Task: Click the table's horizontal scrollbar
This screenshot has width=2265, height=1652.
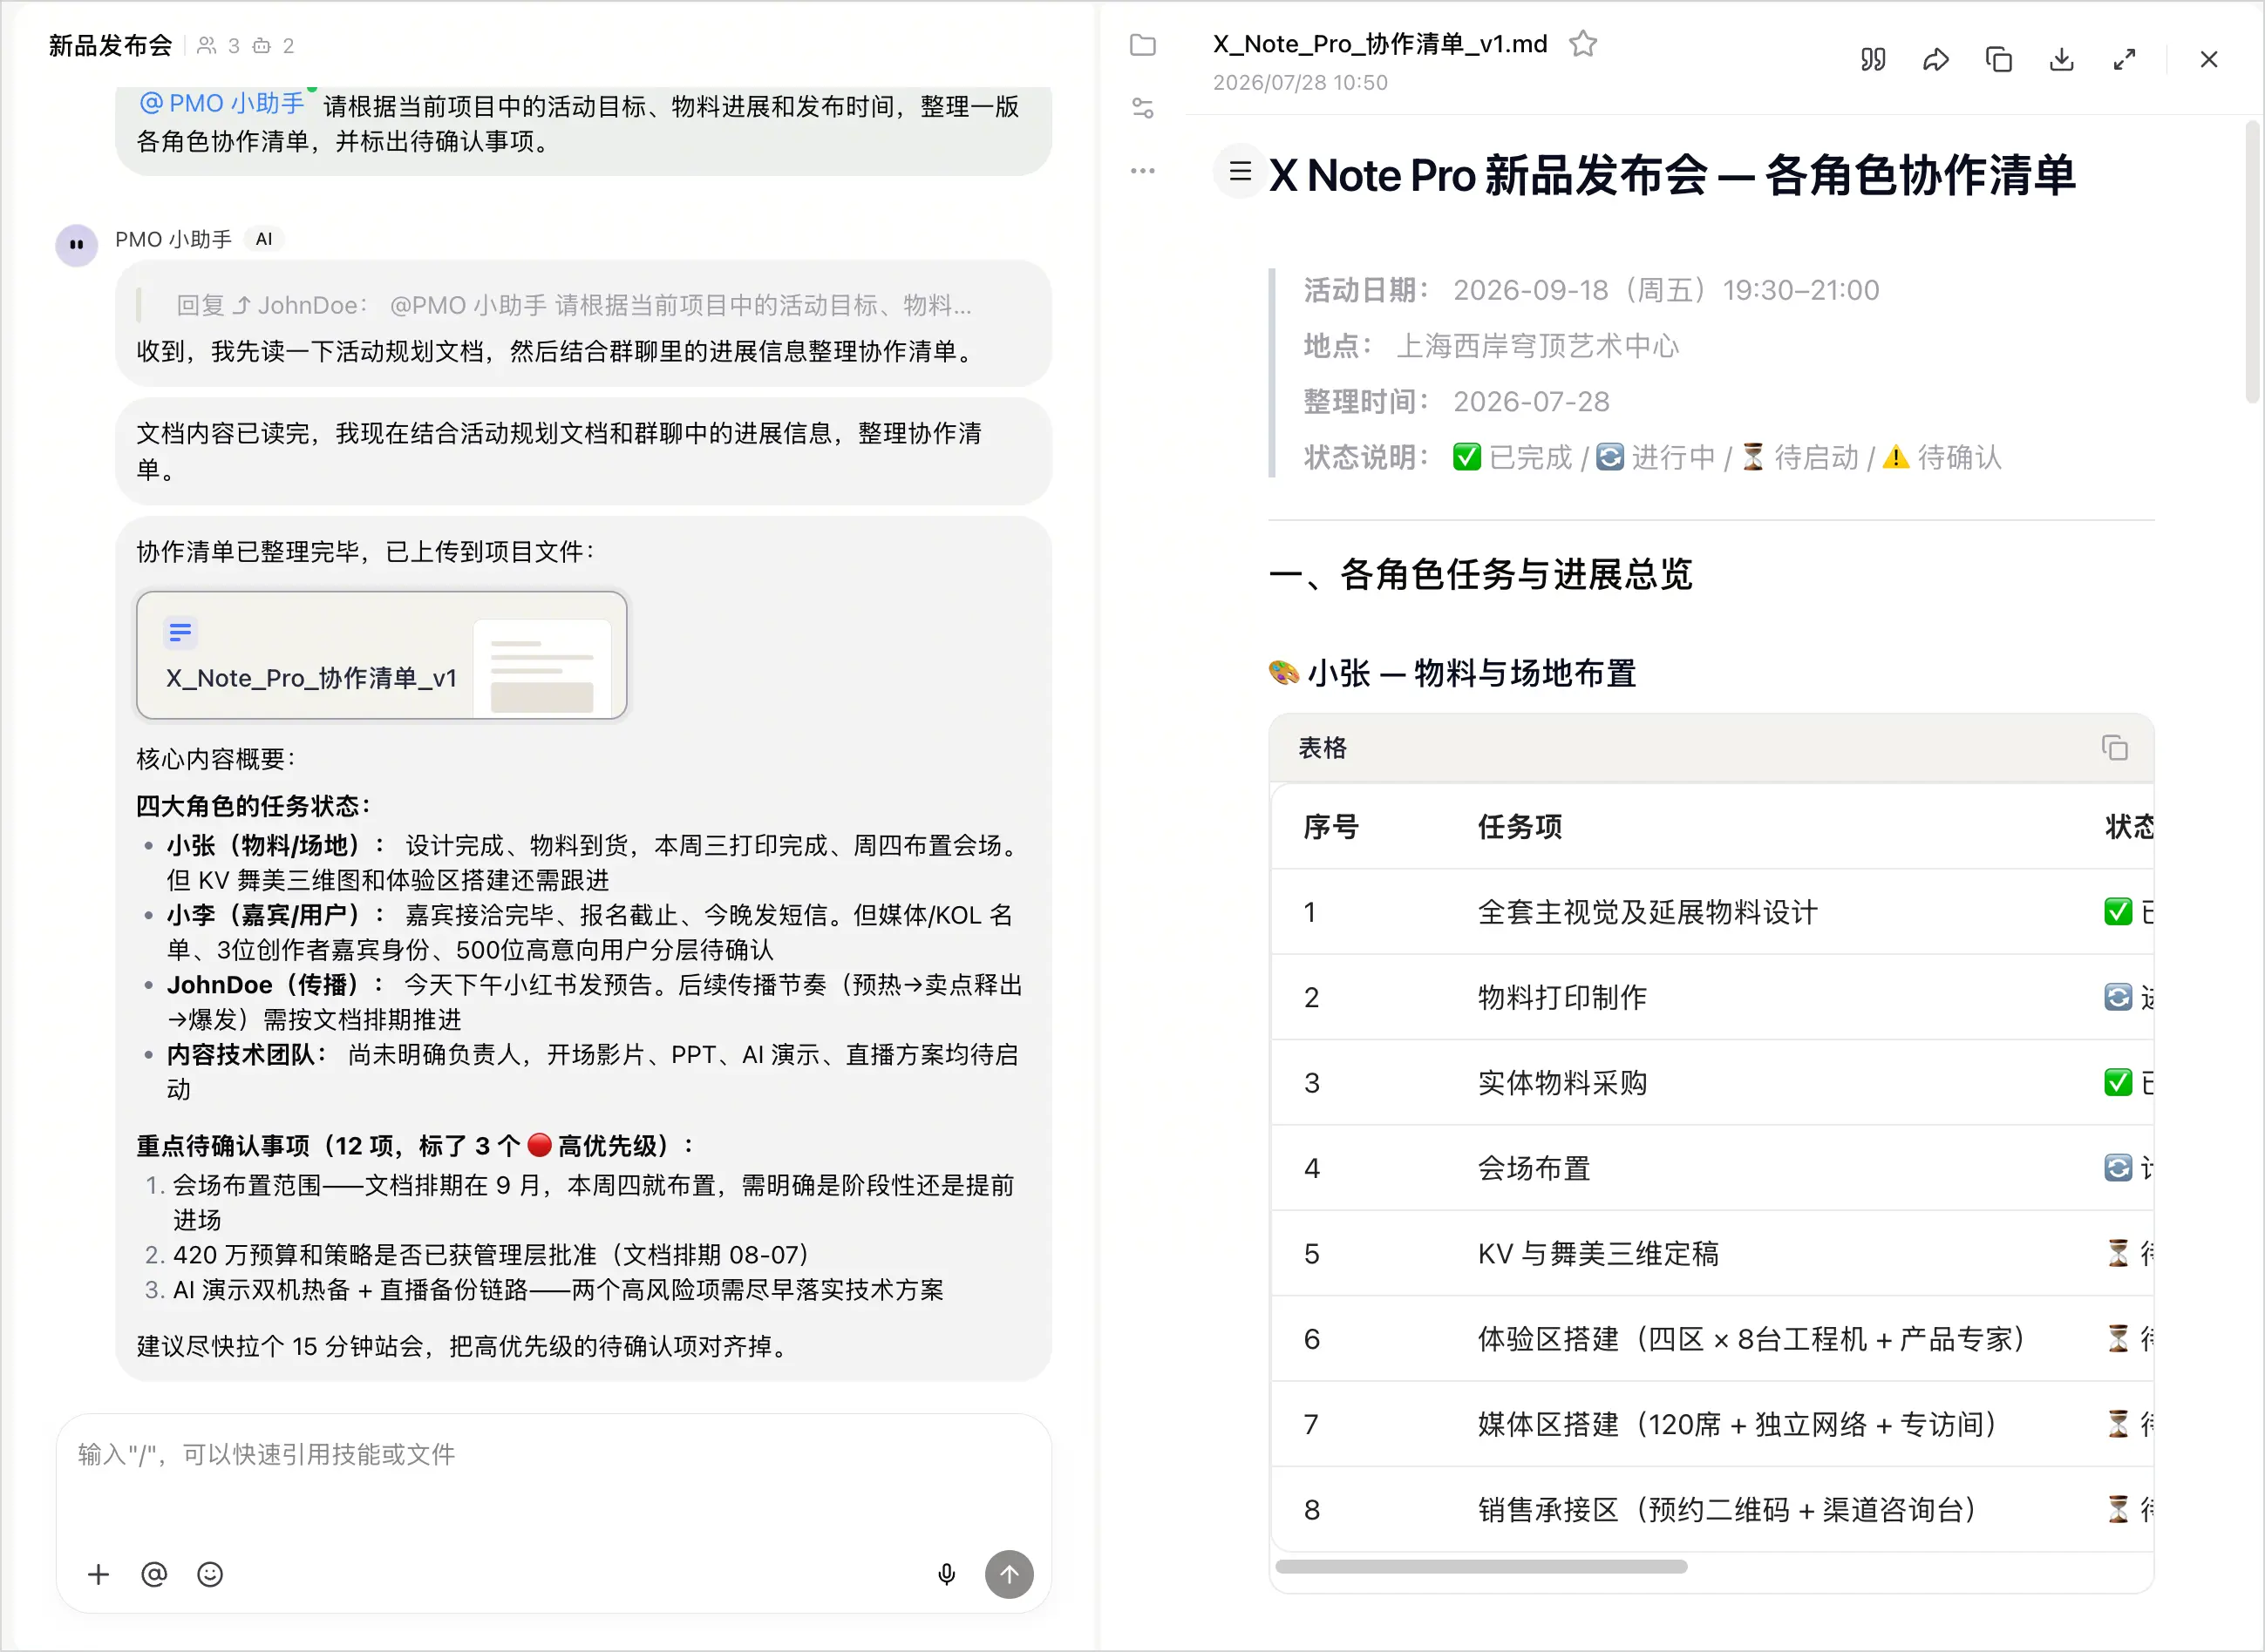Action: click(x=1481, y=1567)
